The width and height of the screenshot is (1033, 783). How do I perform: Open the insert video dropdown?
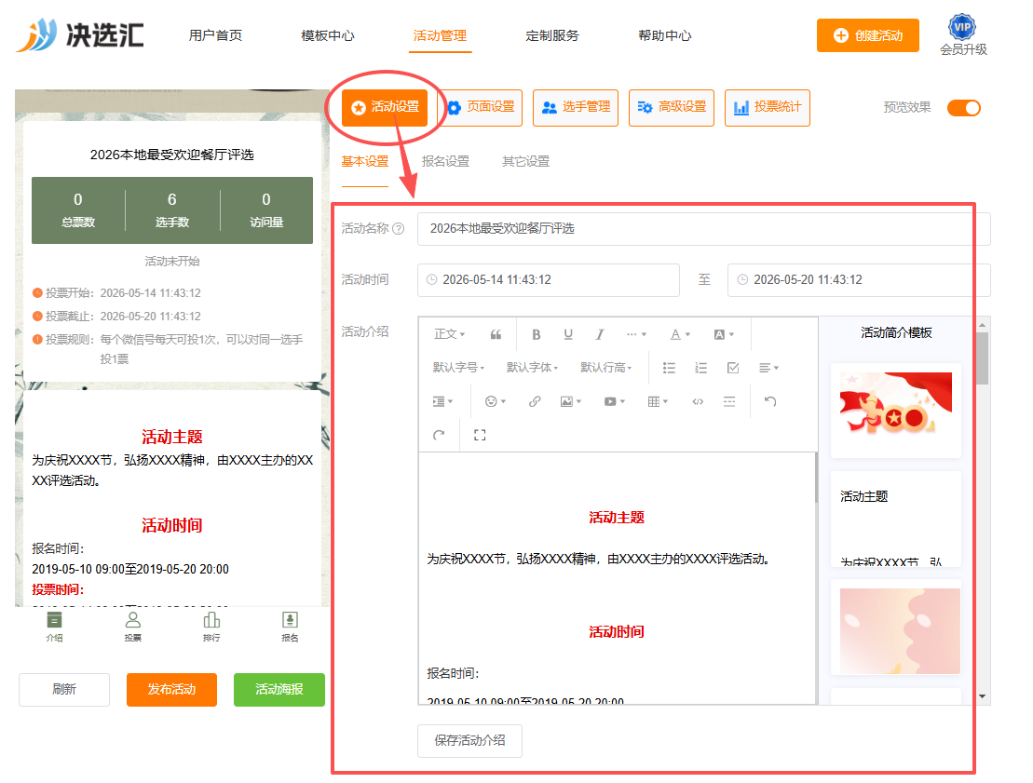[x=614, y=401]
